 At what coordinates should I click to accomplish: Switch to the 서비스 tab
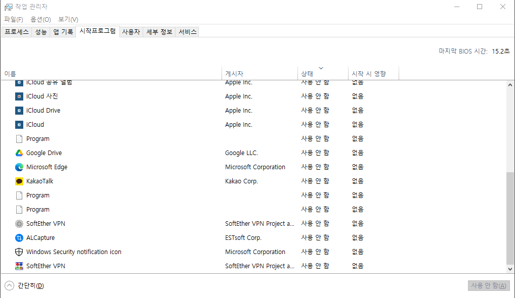click(x=188, y=32)
